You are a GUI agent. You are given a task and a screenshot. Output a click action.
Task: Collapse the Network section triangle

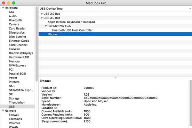point(3,111)
